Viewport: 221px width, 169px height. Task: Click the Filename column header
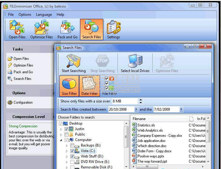pos(159,119)
